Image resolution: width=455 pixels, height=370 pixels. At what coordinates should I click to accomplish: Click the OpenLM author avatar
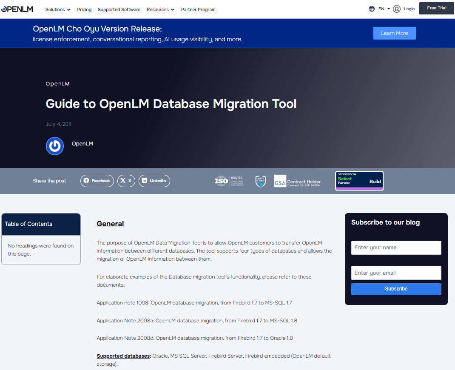tap(55, 146)
